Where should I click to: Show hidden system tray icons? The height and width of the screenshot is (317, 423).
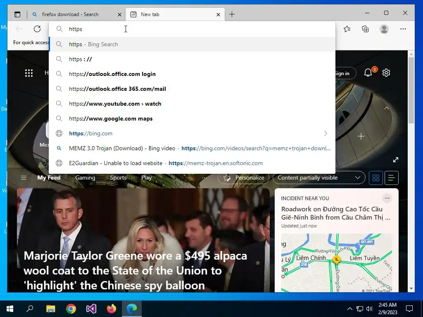(x=349, y=309)
